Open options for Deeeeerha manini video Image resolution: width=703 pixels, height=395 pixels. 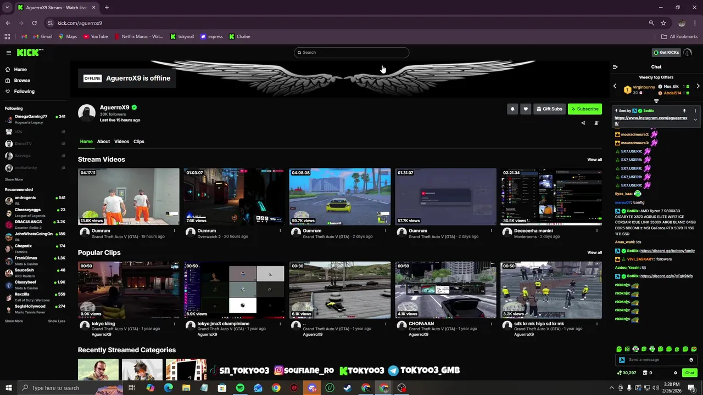click(597, 231)
